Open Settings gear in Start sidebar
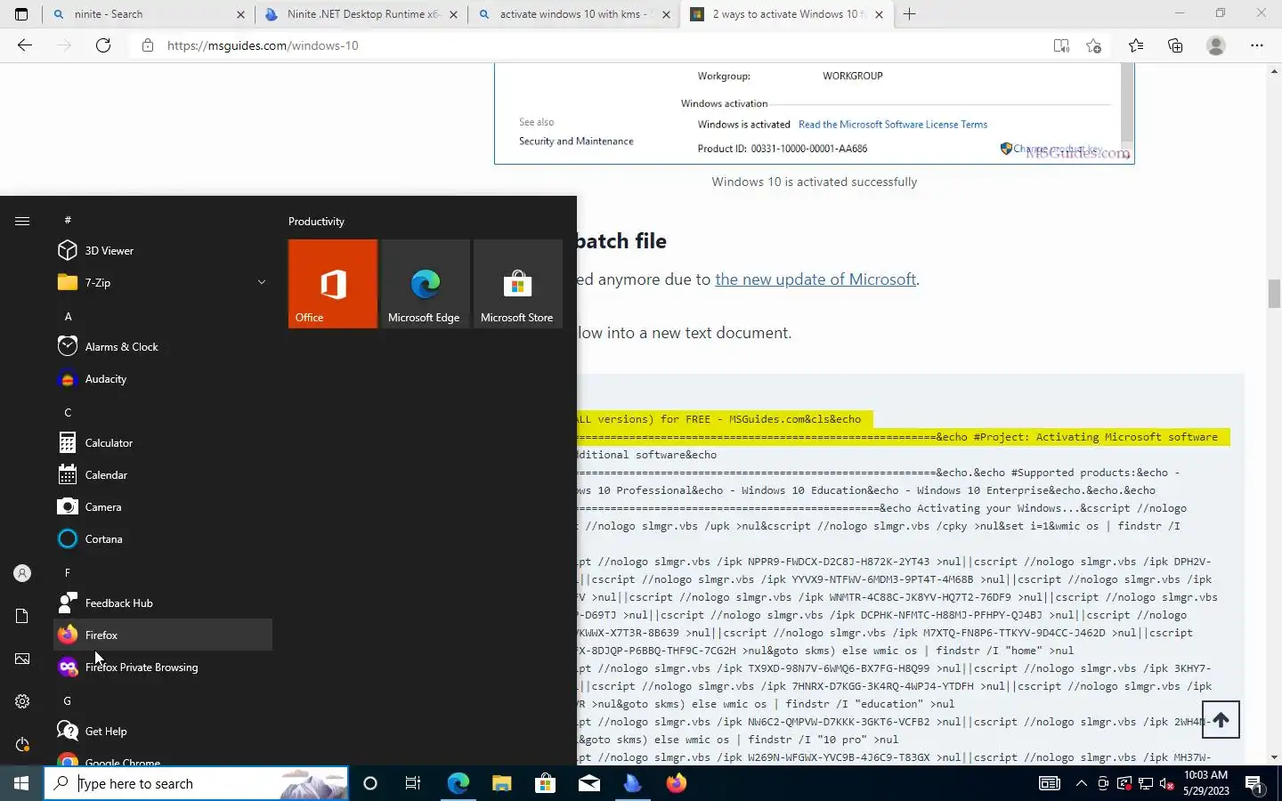The image size is (1282, 801). (22, 701)
